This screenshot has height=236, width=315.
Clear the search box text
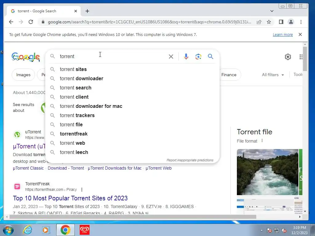pyautogui.click(x=171, y=57)
